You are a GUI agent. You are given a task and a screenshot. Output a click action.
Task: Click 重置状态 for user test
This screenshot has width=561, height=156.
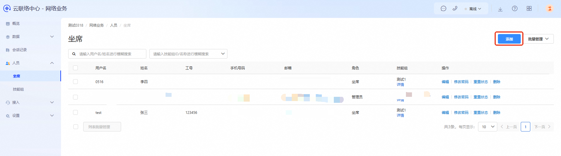[481, 113]
